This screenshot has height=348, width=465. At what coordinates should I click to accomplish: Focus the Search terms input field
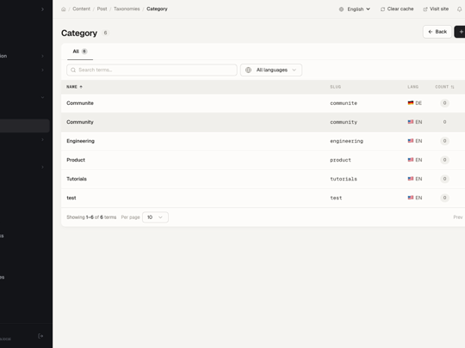[x=152, y=70]
